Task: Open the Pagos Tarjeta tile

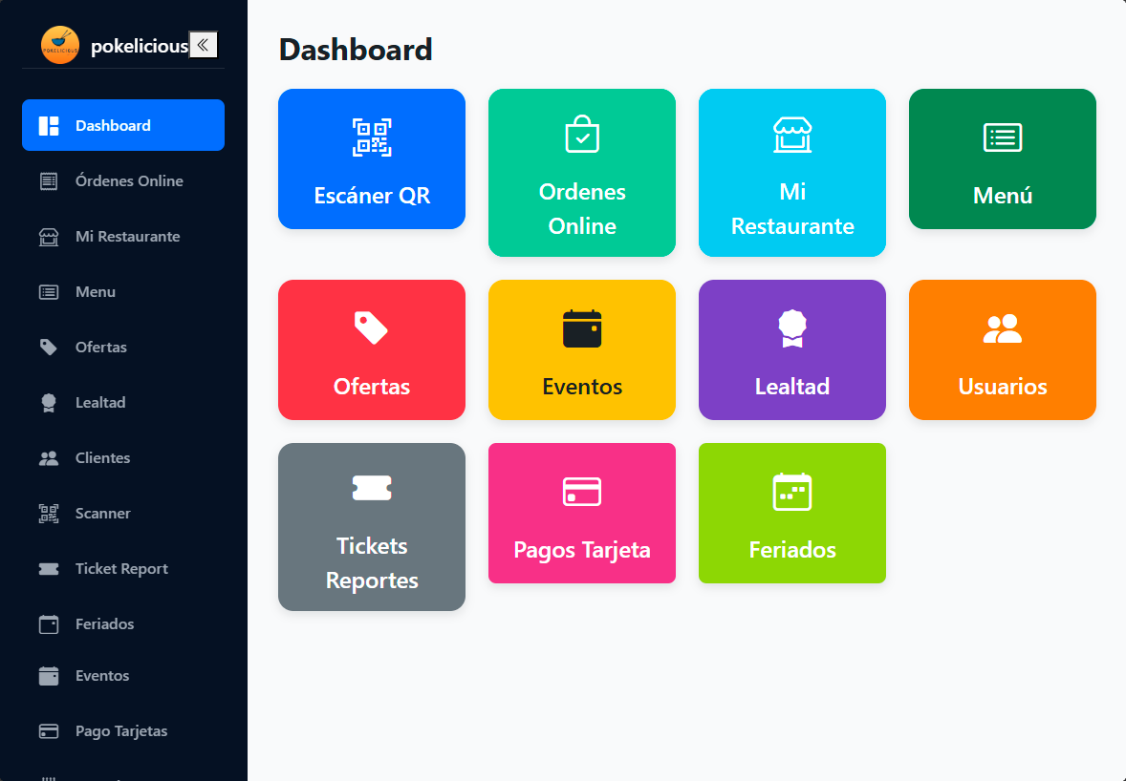Action: [x=581, y=513]
